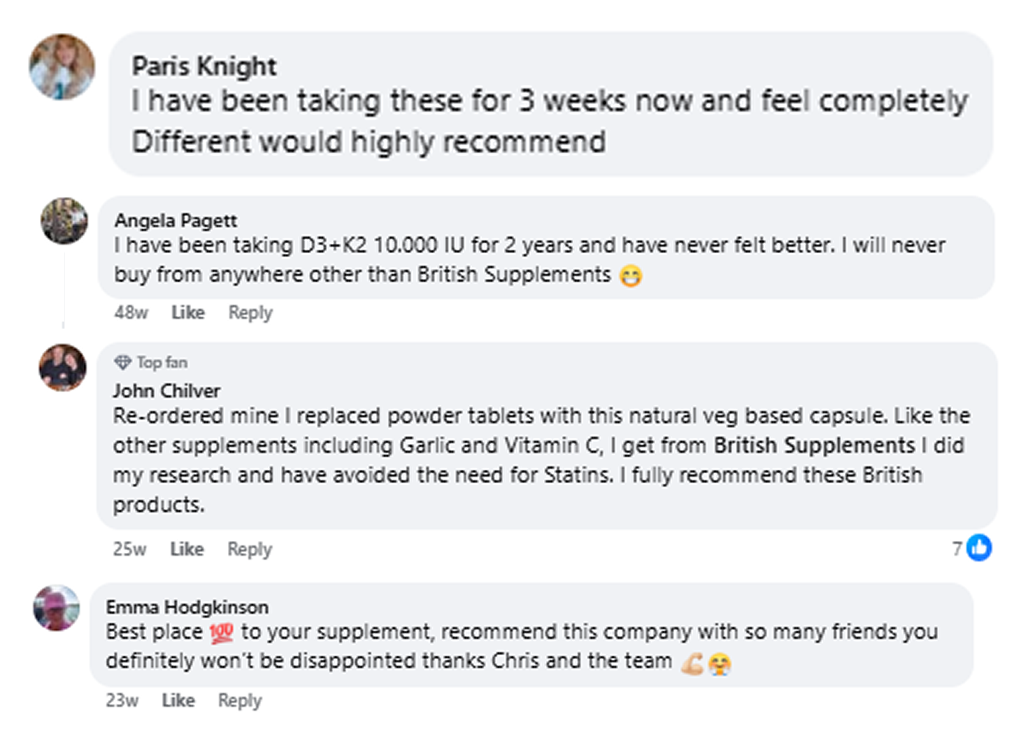
Task: Like Emma Hodgkinson's comment
Action: (x=178, y=700)
